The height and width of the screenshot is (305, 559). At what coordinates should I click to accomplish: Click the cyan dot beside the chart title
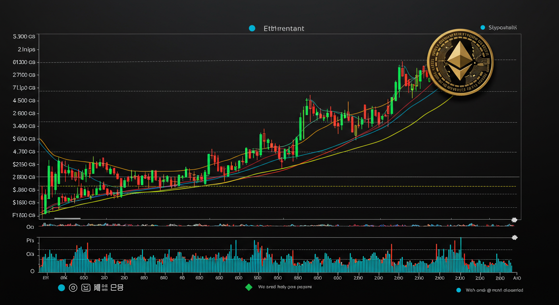click(x=251, y=28)
